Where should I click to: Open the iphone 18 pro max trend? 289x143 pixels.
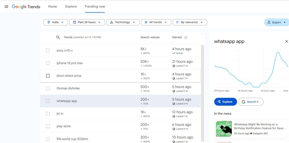coord(70,63)
